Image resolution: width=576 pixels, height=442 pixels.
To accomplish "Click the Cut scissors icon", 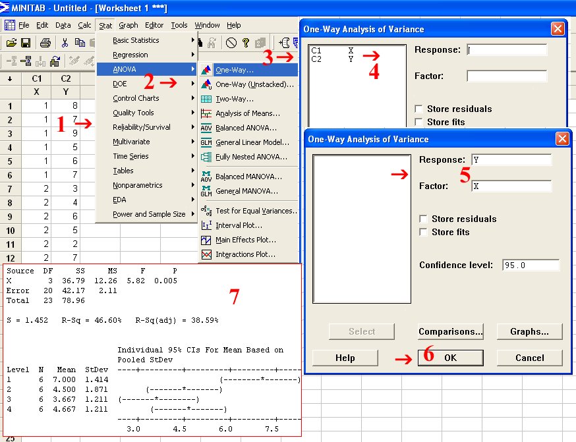I will [x=65, y=43].
